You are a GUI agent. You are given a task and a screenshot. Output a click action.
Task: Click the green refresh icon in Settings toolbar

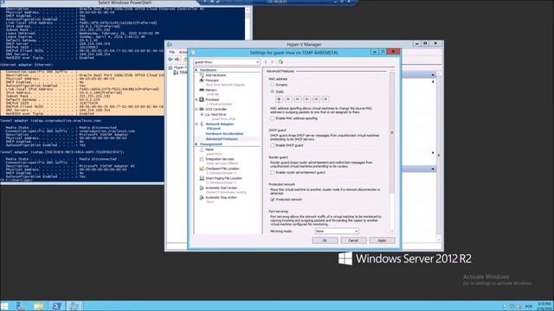(280, 62)
